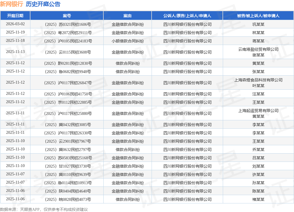
Task: Click the date 2026-03-02
Action: point(15,24)
